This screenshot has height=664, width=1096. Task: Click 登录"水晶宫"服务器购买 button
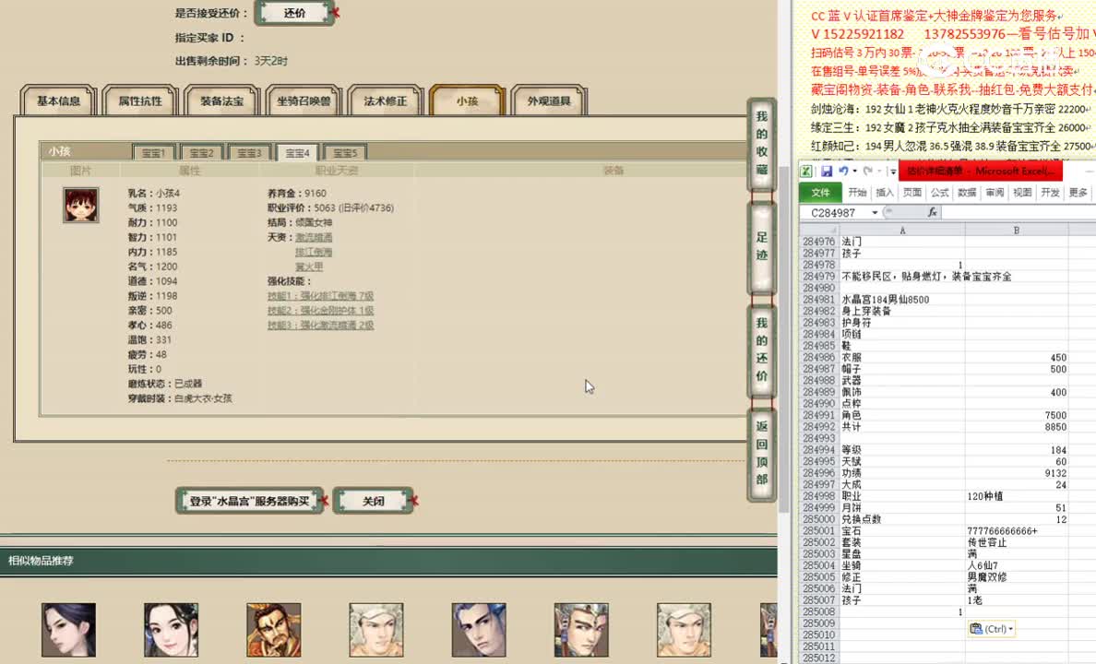coord(249,501)
